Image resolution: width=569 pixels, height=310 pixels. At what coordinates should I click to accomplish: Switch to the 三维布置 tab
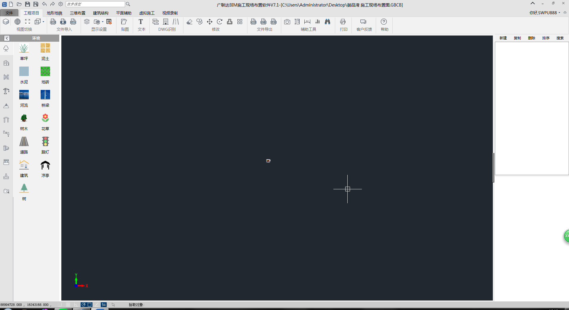point(78,13)
